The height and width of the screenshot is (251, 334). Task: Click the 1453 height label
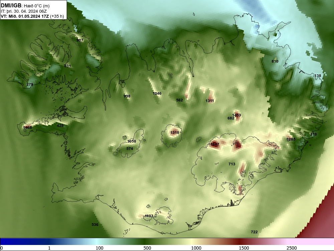(236, 115)
